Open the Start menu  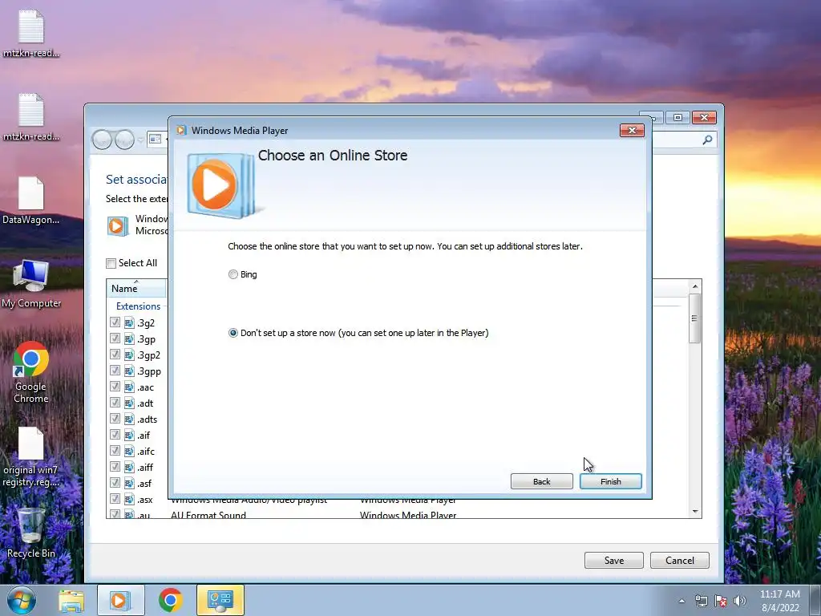tap(22, 600)
